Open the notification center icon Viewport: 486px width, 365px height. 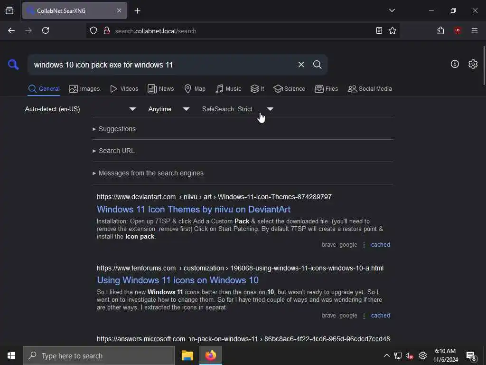coord(471,356)
